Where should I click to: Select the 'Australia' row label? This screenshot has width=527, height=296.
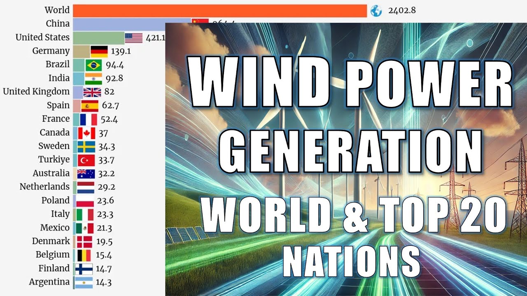click(51, 173)
